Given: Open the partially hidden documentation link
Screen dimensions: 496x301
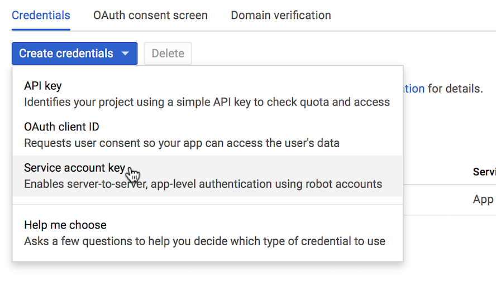Looking at the screenshot, I should click(414, 89).
